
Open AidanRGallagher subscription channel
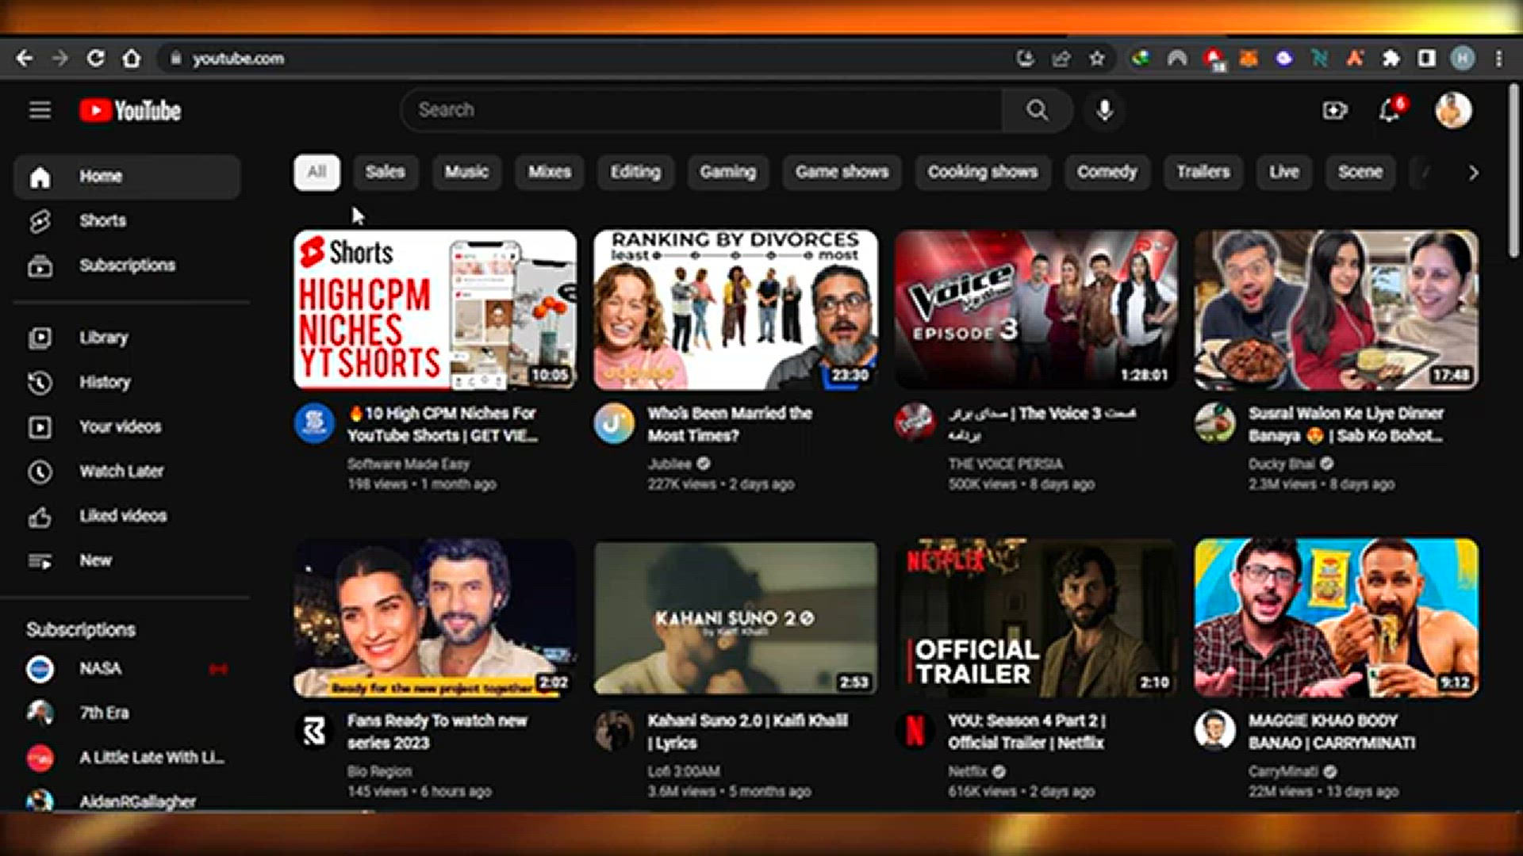(x=127, y=801)
